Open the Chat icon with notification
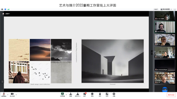Screen dimensions: 177x99 (85, 95)
